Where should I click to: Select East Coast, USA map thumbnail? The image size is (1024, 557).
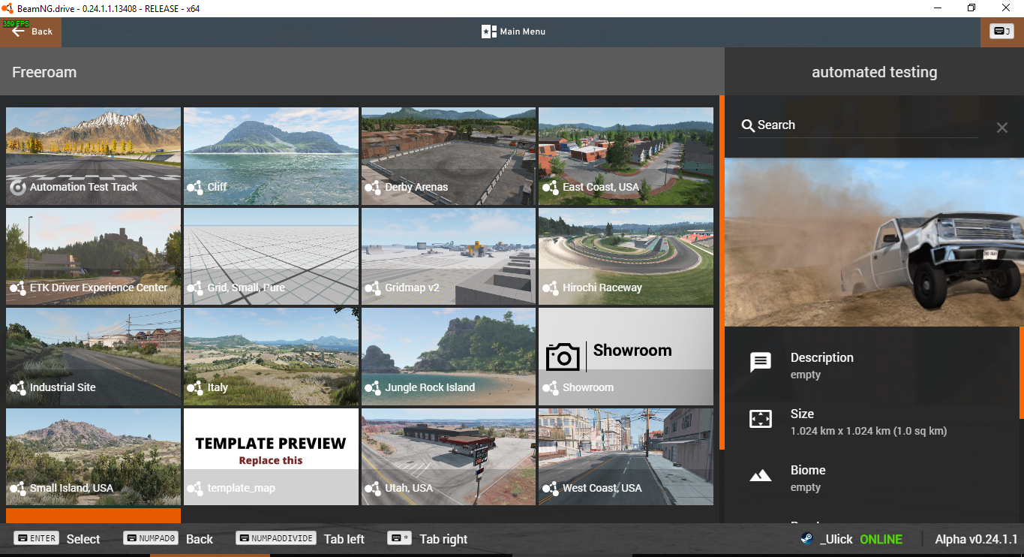pos(626,156)
